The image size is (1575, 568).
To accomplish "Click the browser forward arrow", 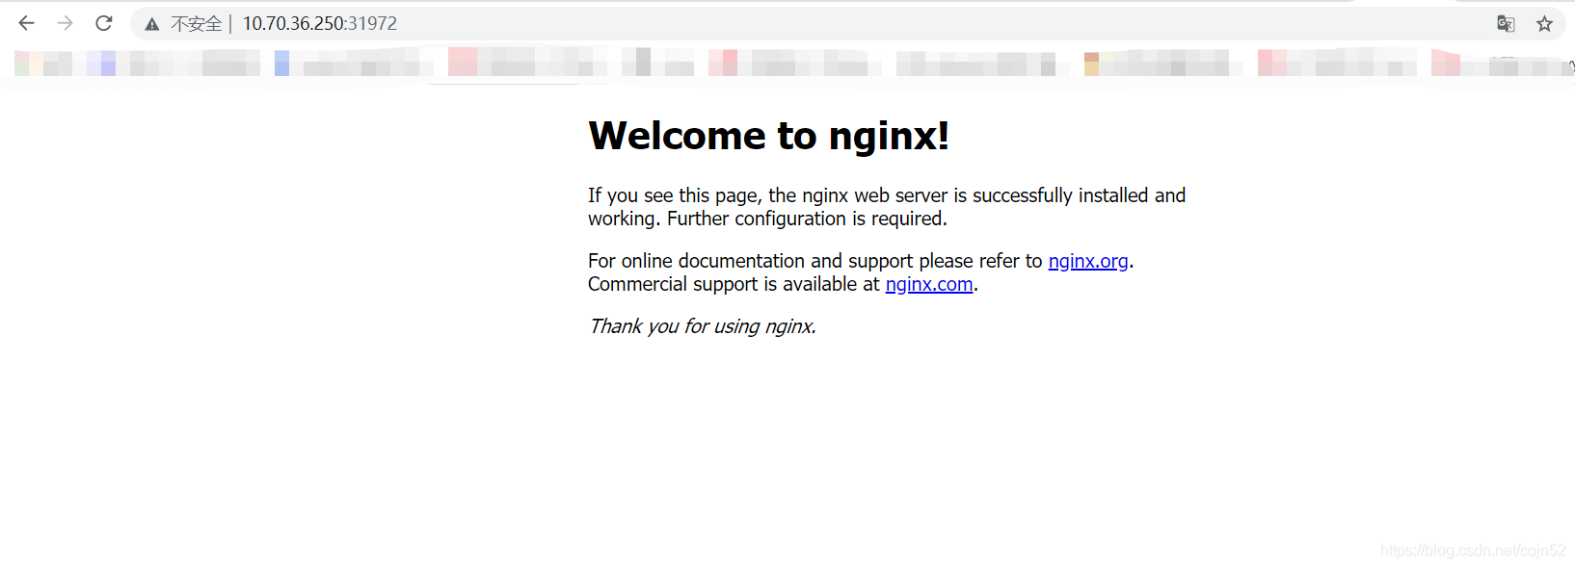I will 65,23.
